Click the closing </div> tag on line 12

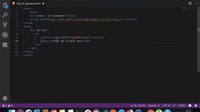point(33,48)
